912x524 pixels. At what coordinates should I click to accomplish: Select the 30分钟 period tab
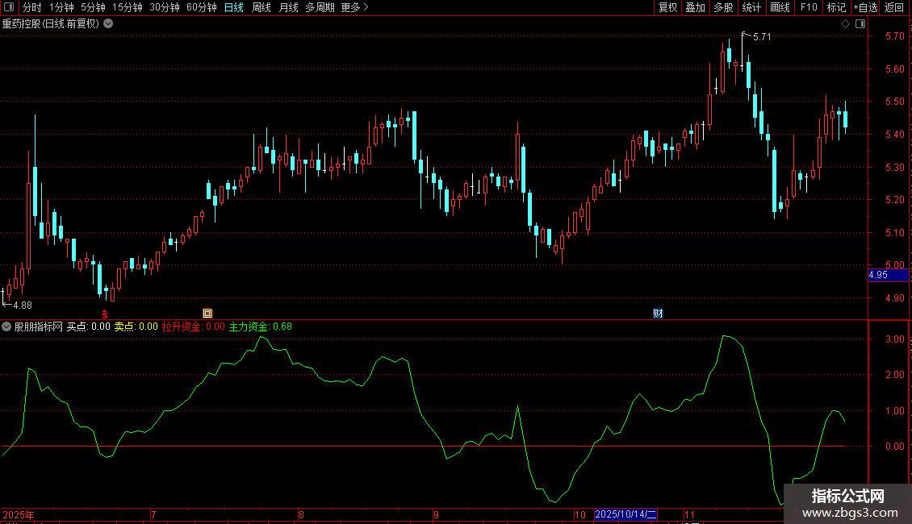pos(164,7)
